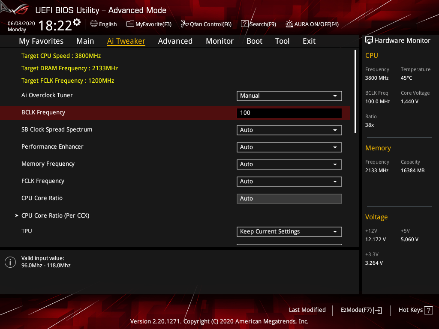439x329 pixels.
Task: Click the Search question mark icon
Action: (244, 24)
